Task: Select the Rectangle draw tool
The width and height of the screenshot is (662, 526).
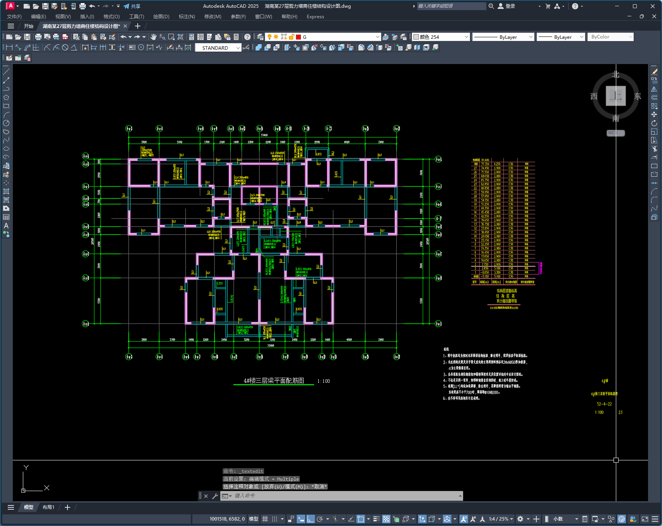Action: pyautogui.click(x=6, y=106)
